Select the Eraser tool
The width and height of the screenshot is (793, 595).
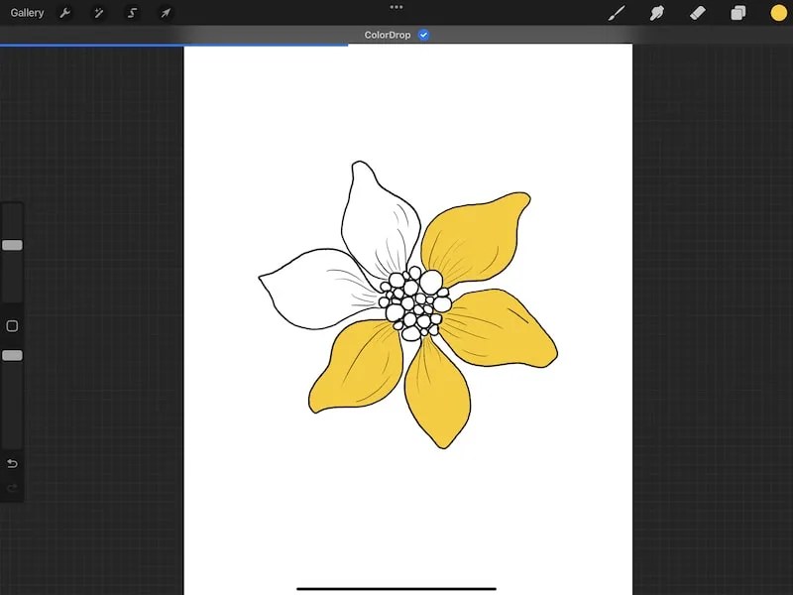(x=697, y=13)
